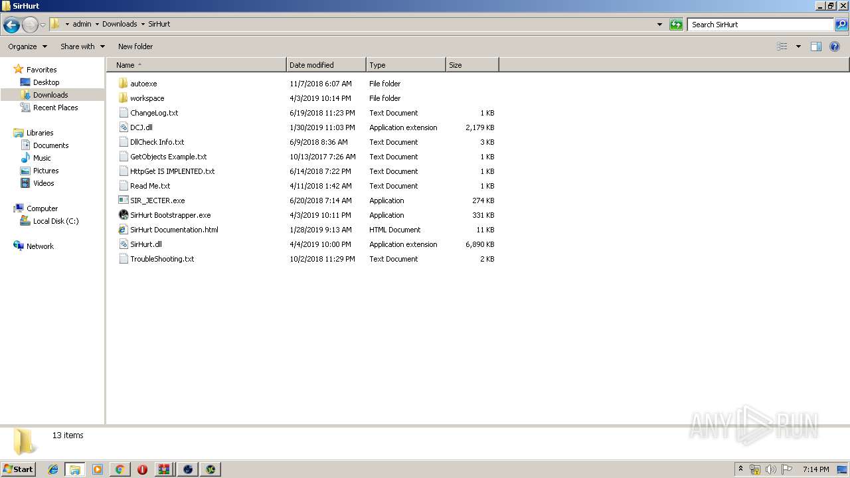
Task: Select SirHurt Bootstrapper.exe icon
Action: (x=124, y=215)
